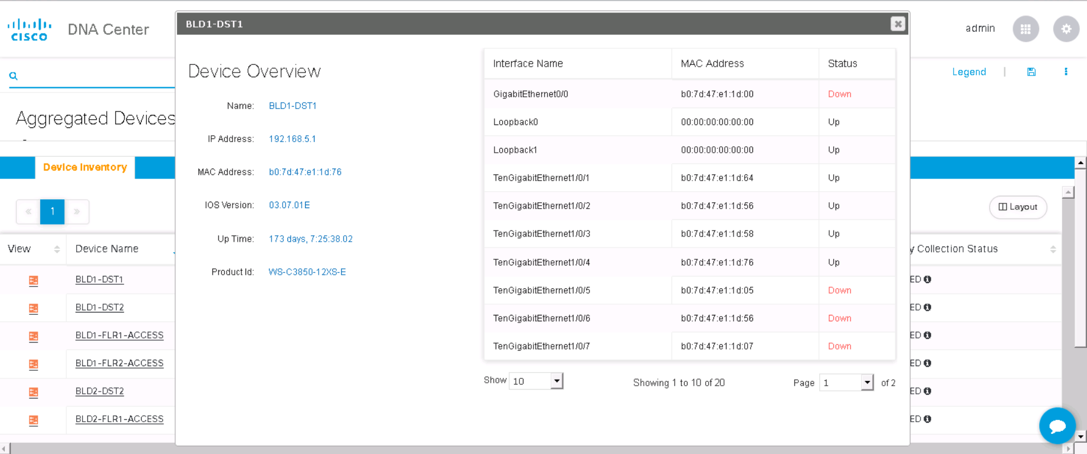
Task: Click the Up Time value 173 days
Action: (310, 239)
